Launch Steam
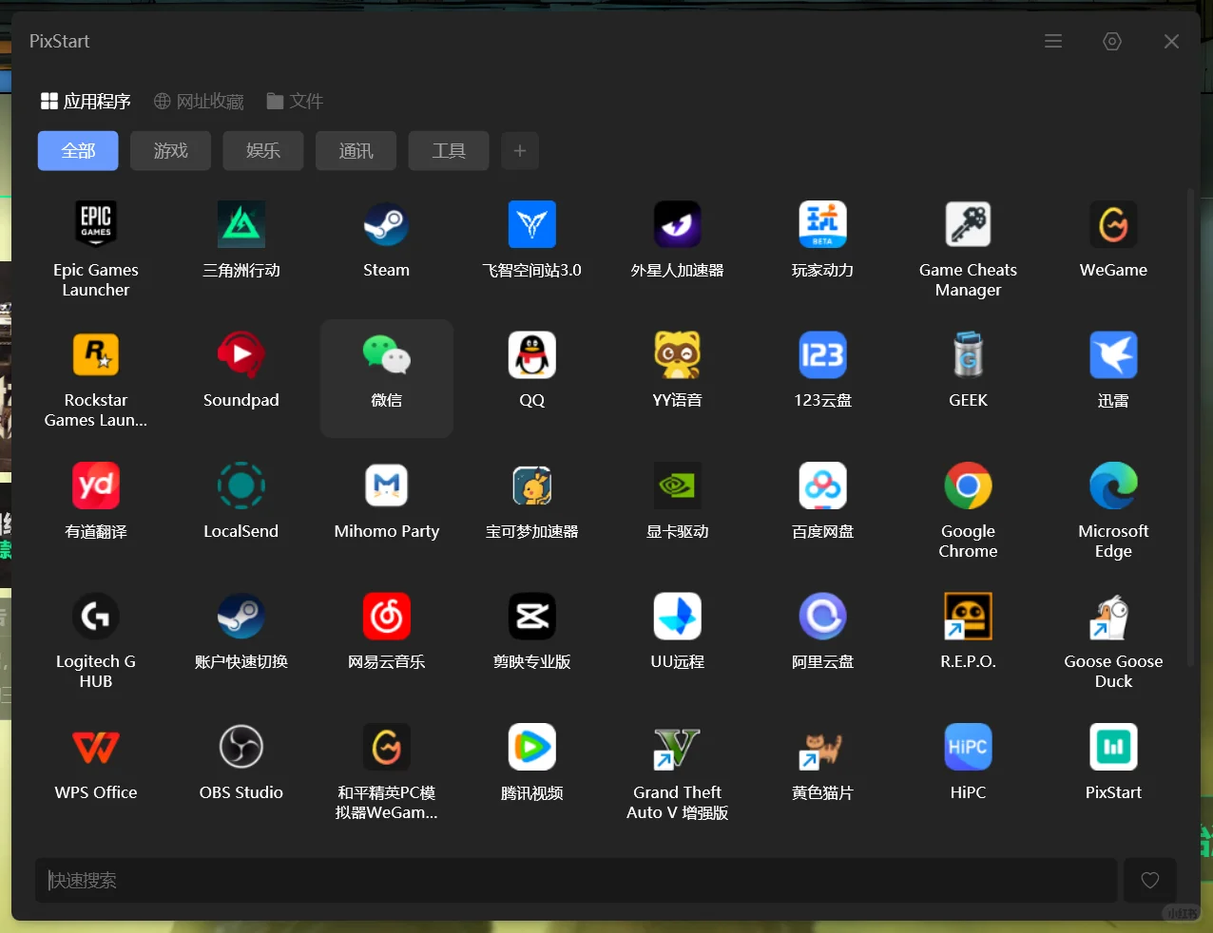This screenshot has height=933, width=1213. click(x=386, y=238)
